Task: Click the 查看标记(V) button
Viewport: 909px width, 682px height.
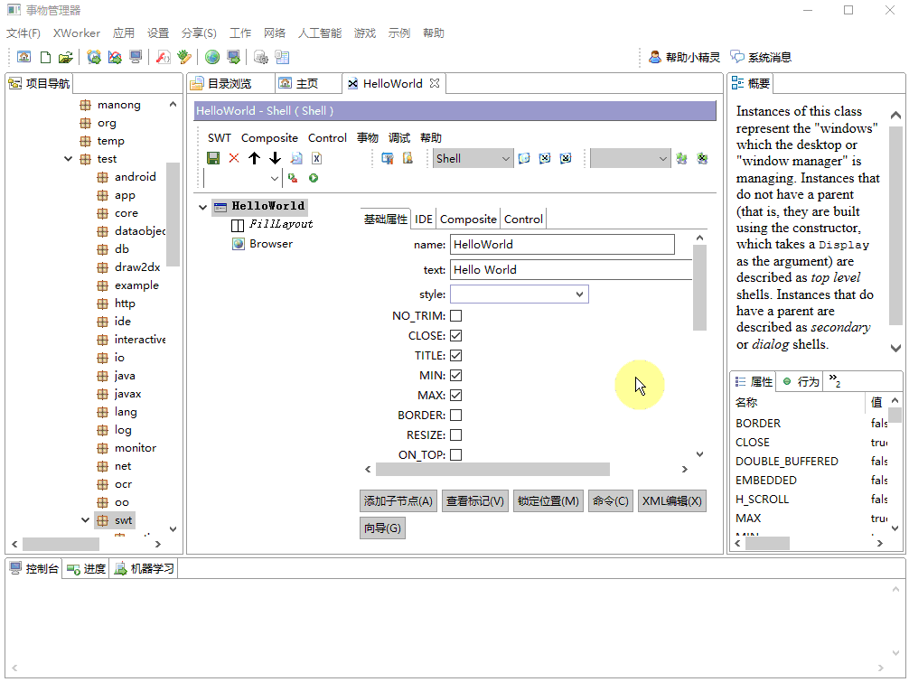Action: coord(475,501)
